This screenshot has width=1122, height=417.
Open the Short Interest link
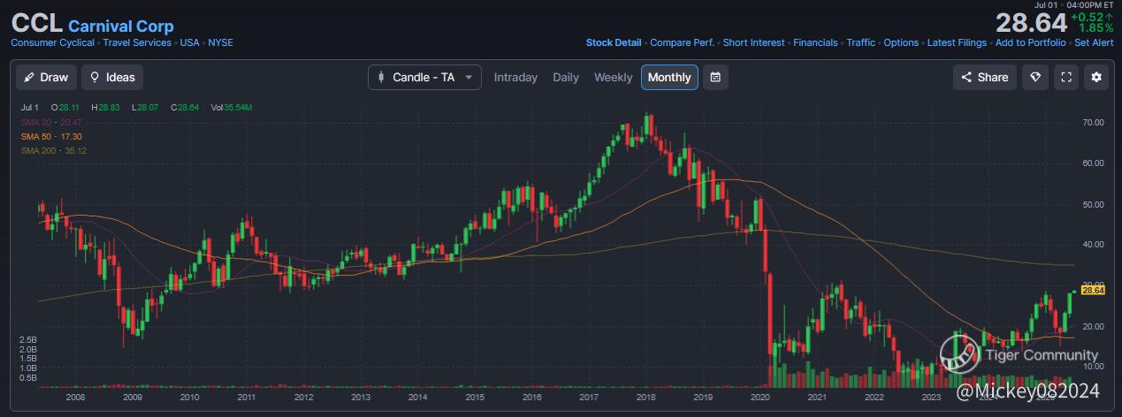(753, 42)
